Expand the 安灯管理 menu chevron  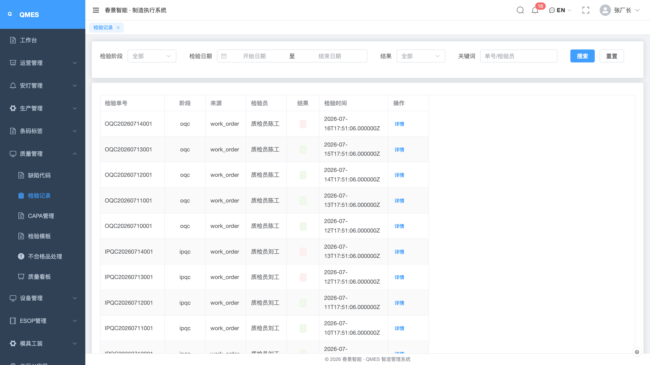tap(75, 86)
